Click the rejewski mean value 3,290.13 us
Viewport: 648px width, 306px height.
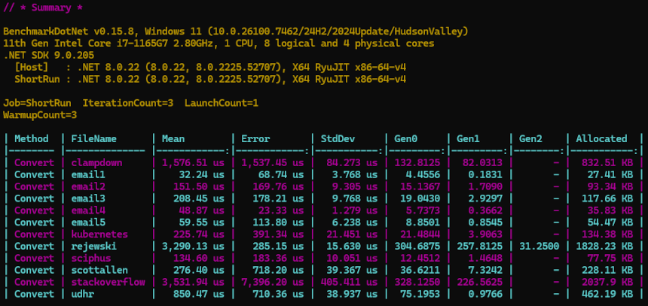193,247
